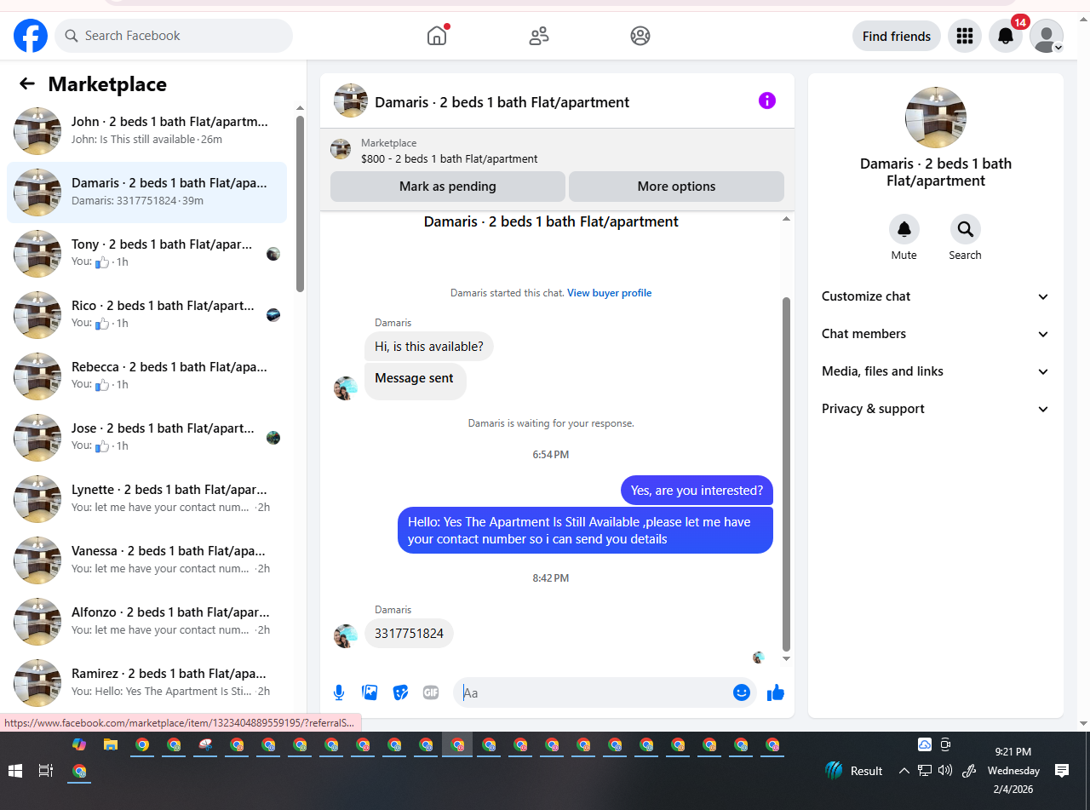Screen dimensions: 1090x810
Task: Show hidden system tray icons
Action: [904, 771]
